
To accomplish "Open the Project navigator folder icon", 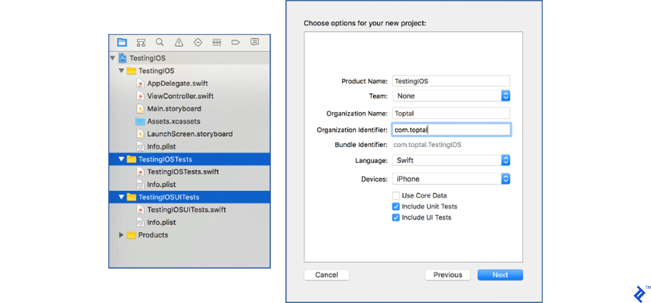I will click(x=122, y=42).
